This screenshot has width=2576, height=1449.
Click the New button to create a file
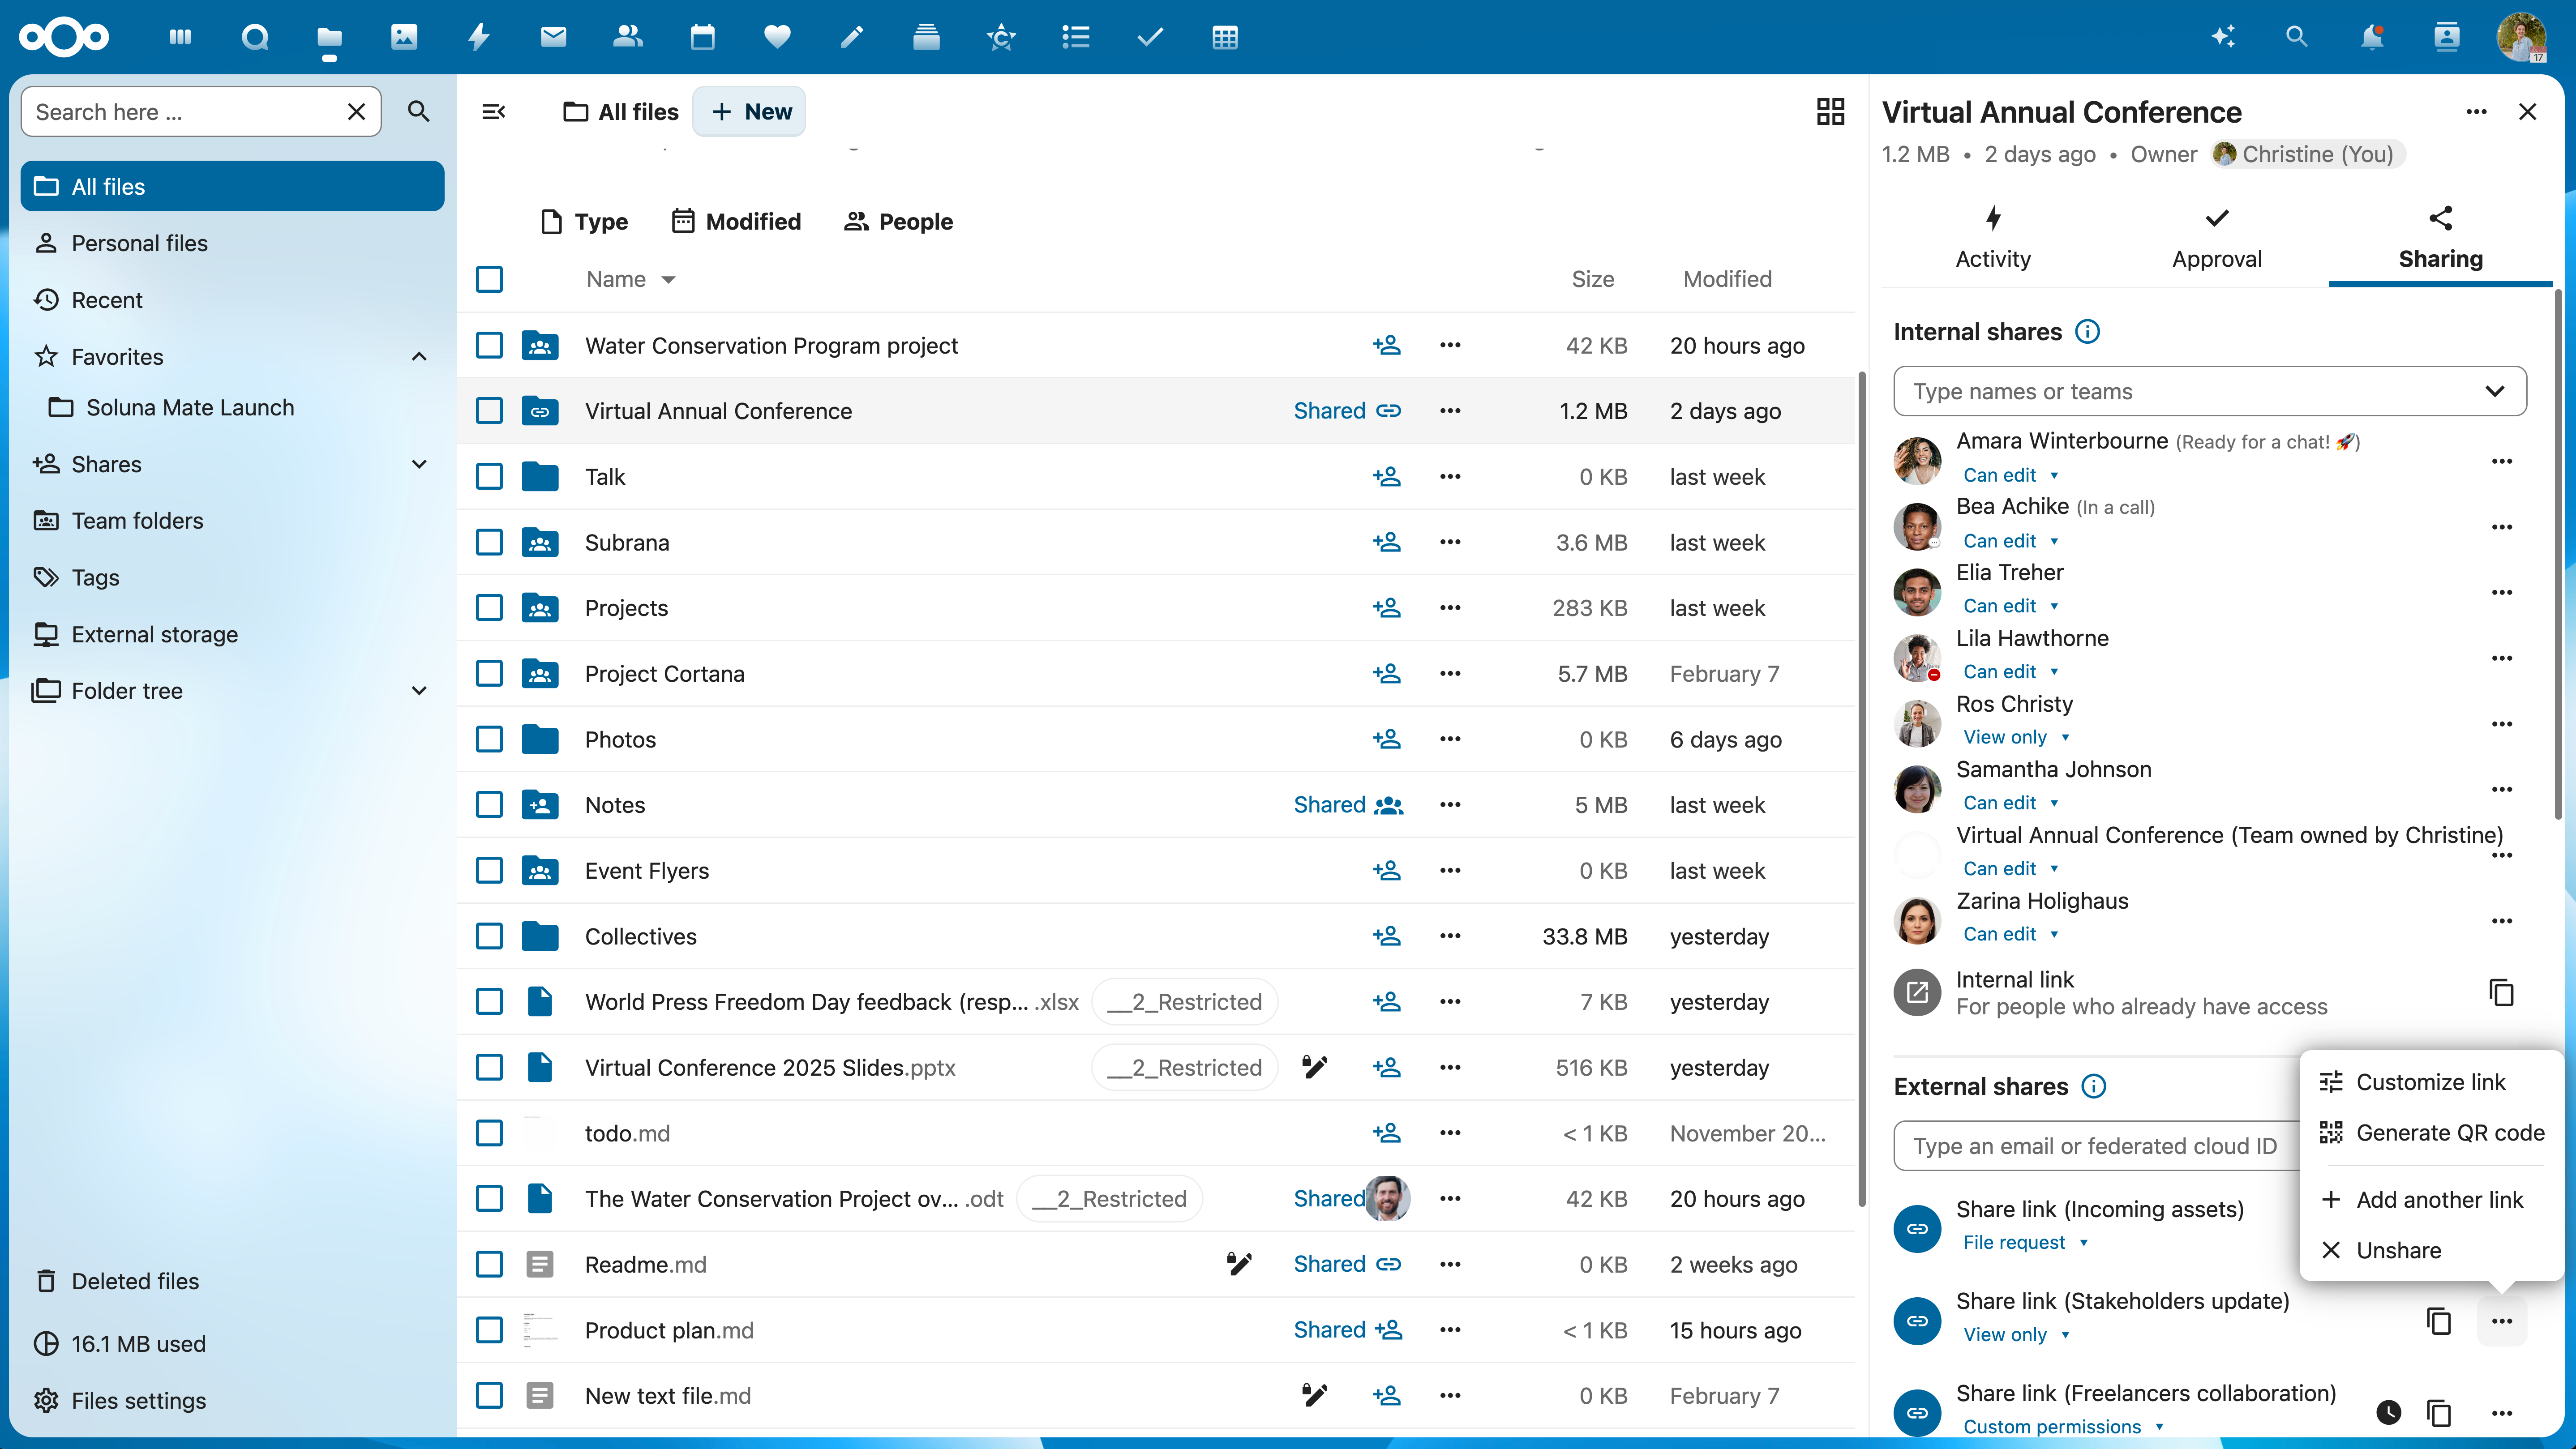[749, 111]
